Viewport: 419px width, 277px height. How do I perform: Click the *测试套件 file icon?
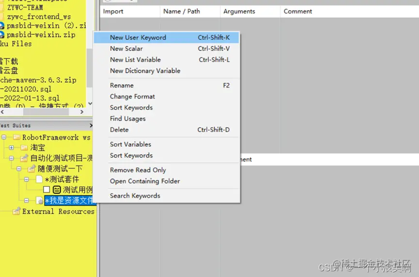tap(39, 179)
